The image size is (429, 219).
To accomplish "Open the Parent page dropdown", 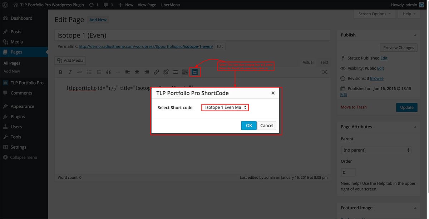I will pyautogui.click(x=376, y=150).
